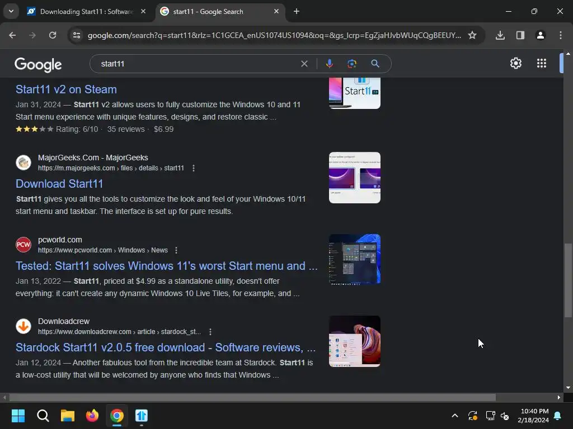Open the Windows Start button
The height and width of the screenshot is (429, 573).
pos(18,416)
